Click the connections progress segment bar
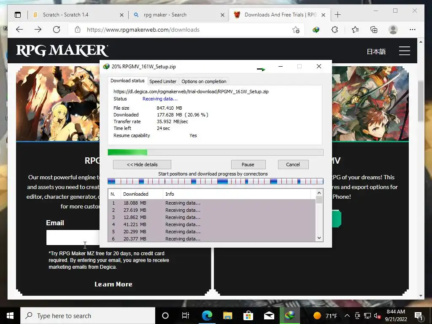The image size is (432, 324). point(216,181)
